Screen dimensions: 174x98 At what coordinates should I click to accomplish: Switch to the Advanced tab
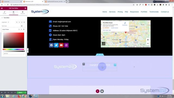click(23, 13)
